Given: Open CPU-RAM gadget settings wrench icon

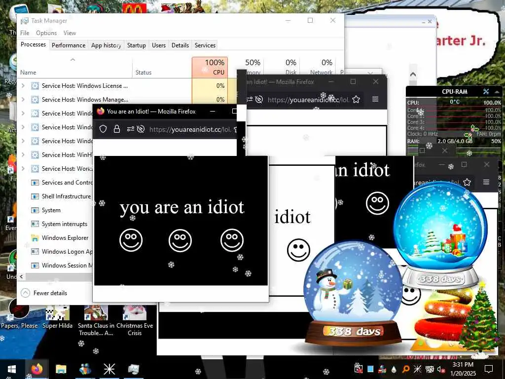Looking at the screenshot, I should (486, 91).
